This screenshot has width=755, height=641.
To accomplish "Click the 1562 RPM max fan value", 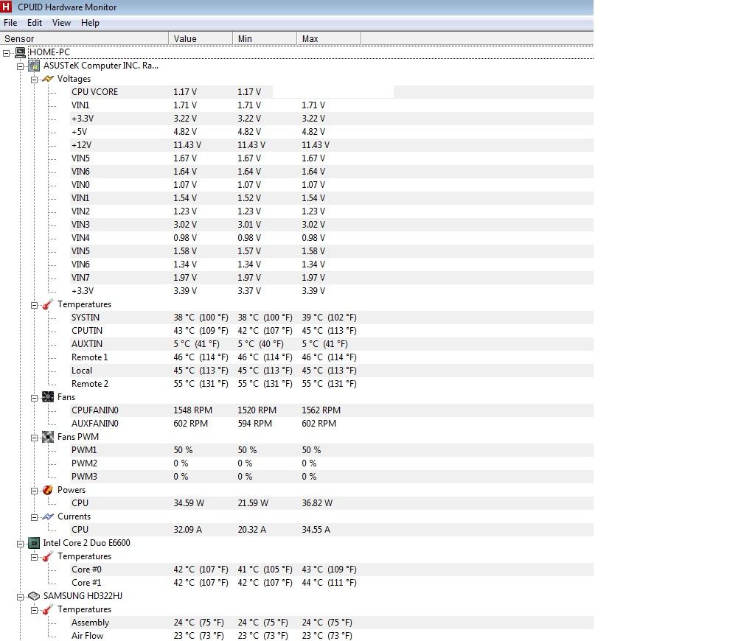I will click(321, 410).
